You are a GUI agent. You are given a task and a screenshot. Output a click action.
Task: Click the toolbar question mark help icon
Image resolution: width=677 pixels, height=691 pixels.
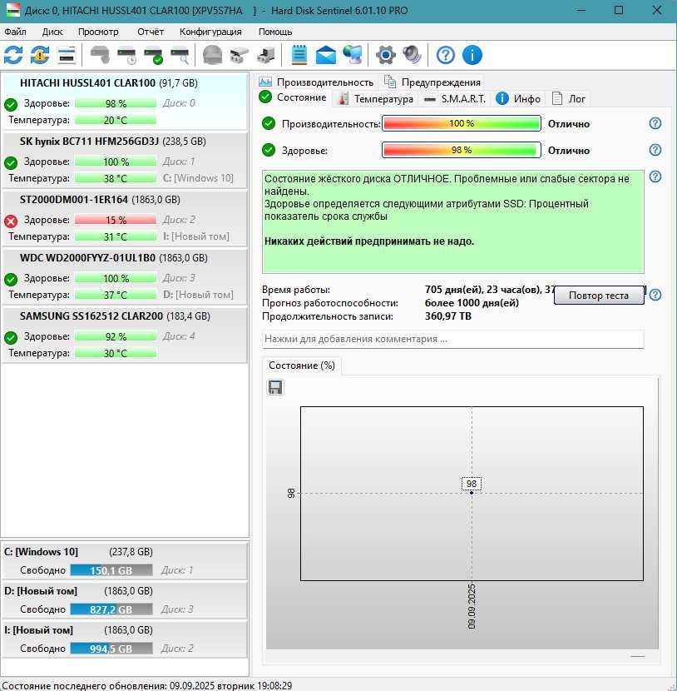[446, 55]
